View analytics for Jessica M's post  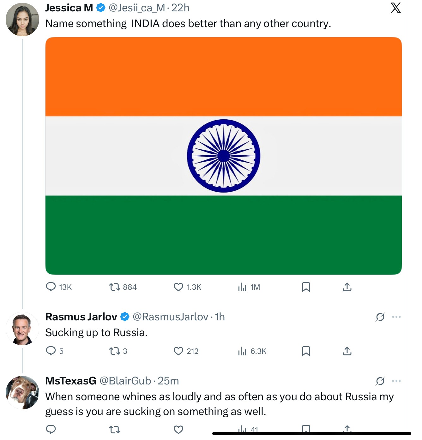pyautogui.click(x=242, y=287)
